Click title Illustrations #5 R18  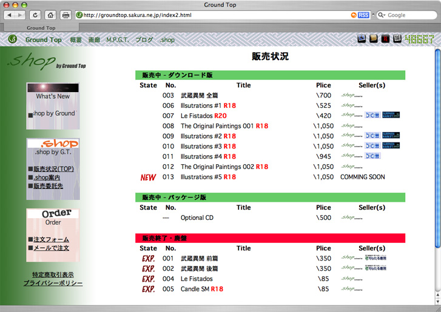pos(208,177)
